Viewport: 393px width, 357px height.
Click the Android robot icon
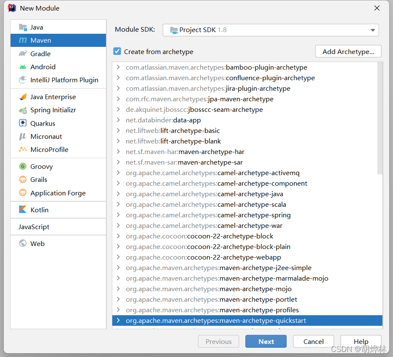[23, 67]
